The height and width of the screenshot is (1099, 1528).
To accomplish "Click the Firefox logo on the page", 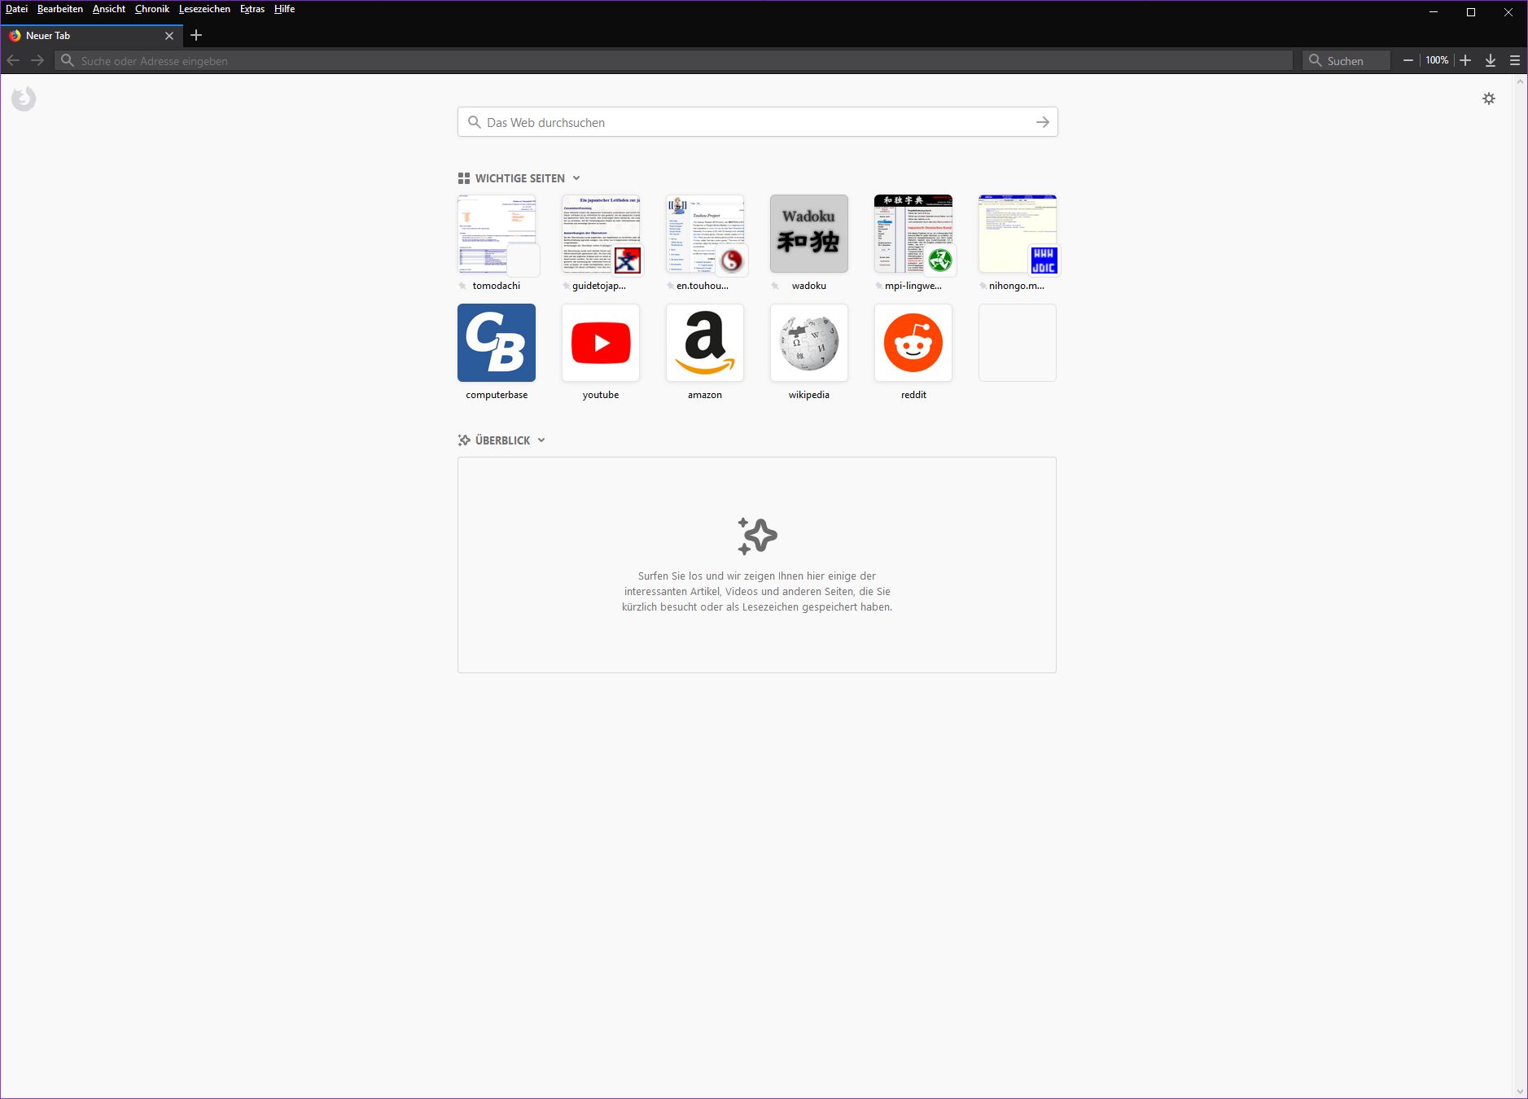I will point(24,99).
